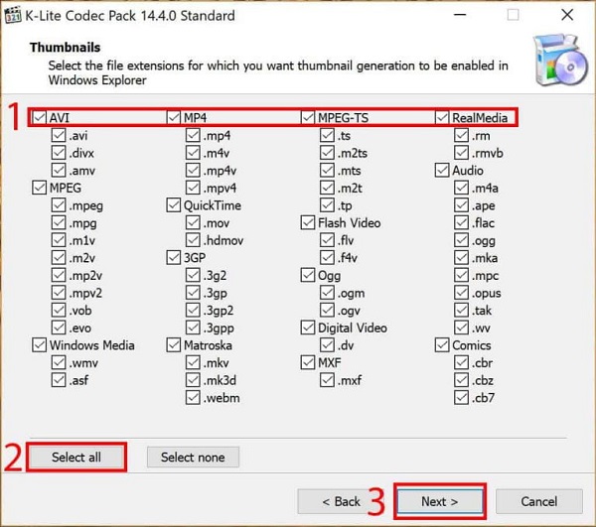This screenshot has width=596, height=527.
Task: Toggle the .mpv2 checkbox
Action: tap(59, 293)
